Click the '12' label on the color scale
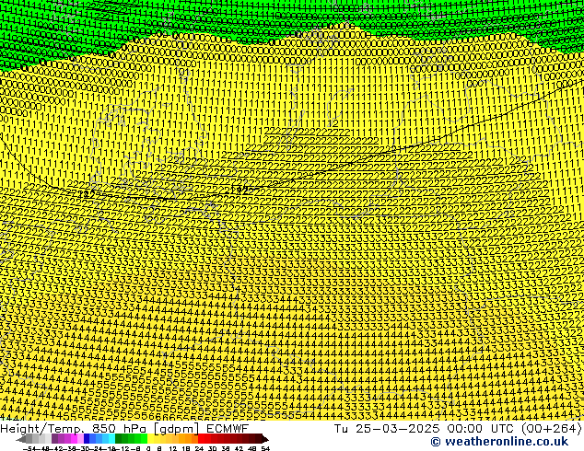The image size is (584, 451). (x=173, y=448)
